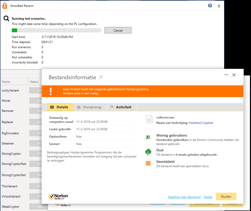Viewport: 251px width, 211px height.
Task: Open the Opties link
Action: click(x=208, y=197)
